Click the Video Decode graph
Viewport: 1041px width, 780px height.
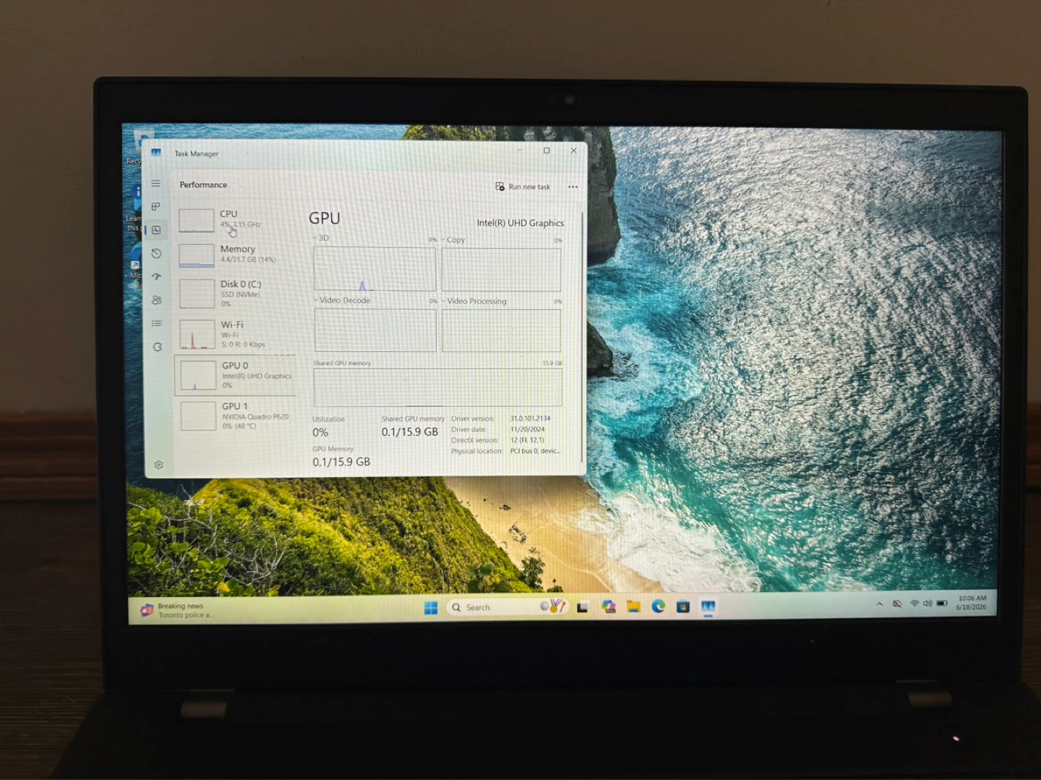pyautogui.click(x=375, y=330)
